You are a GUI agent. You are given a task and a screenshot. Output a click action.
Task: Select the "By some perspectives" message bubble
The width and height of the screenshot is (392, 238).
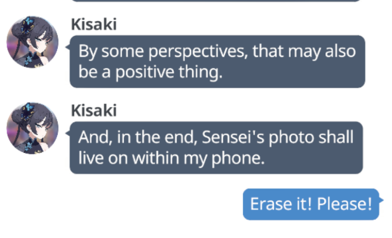(x=217, y=61)
